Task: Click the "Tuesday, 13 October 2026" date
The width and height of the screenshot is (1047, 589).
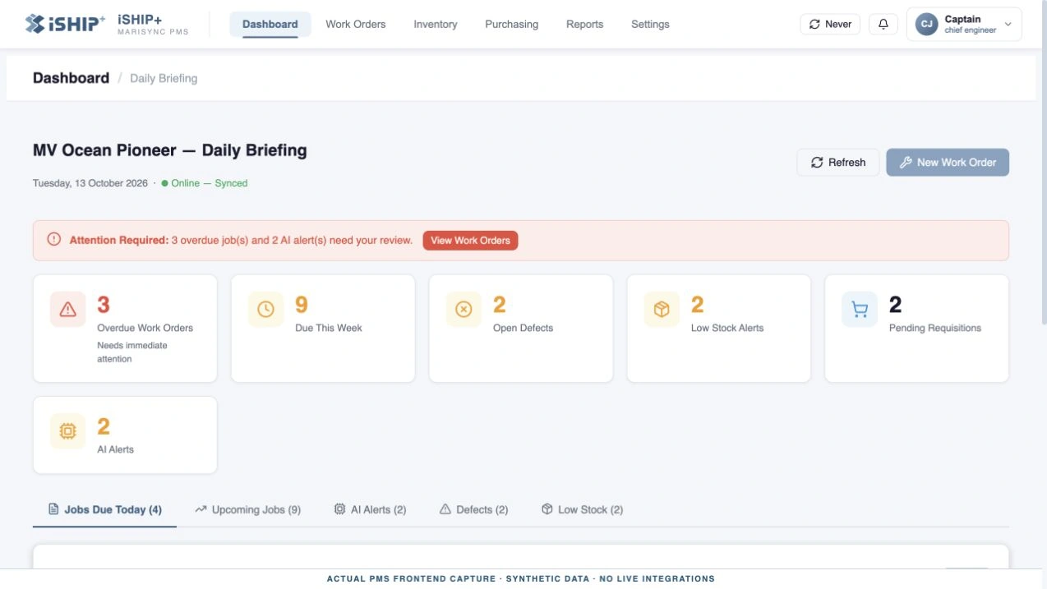Action: (x=90, y=183)
